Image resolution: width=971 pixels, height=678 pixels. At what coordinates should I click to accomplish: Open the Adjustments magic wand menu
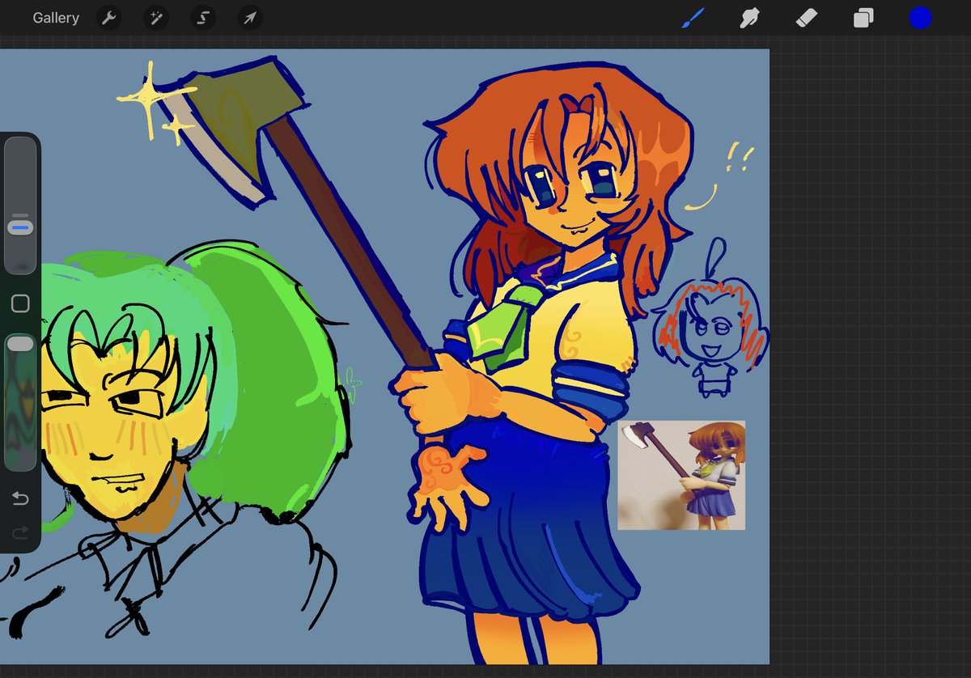click(155, 18)
